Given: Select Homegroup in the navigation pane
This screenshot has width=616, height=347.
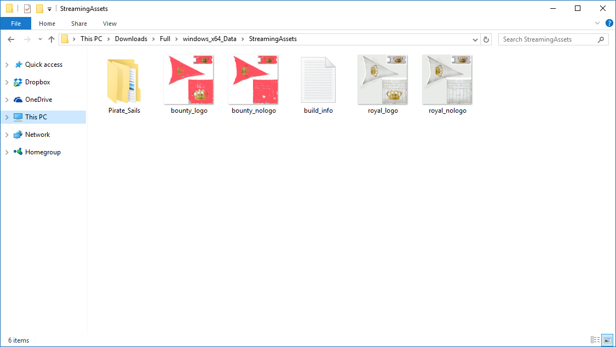Looking at the screenshot, I should (43, 152).
